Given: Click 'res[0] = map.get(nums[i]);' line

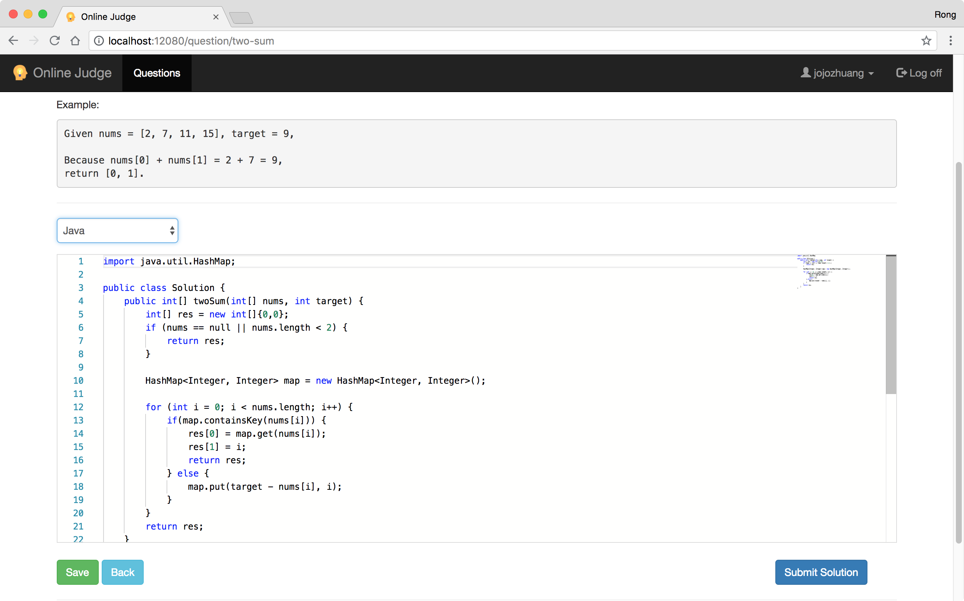Looking at the screenshot, I should 257,434.
